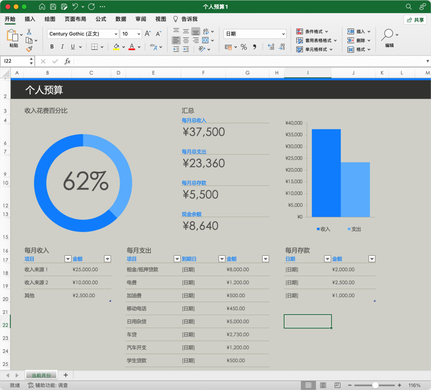This screenshot has width=431, height=390.
Task: Decrease the indent level
Action: (176, 49)
